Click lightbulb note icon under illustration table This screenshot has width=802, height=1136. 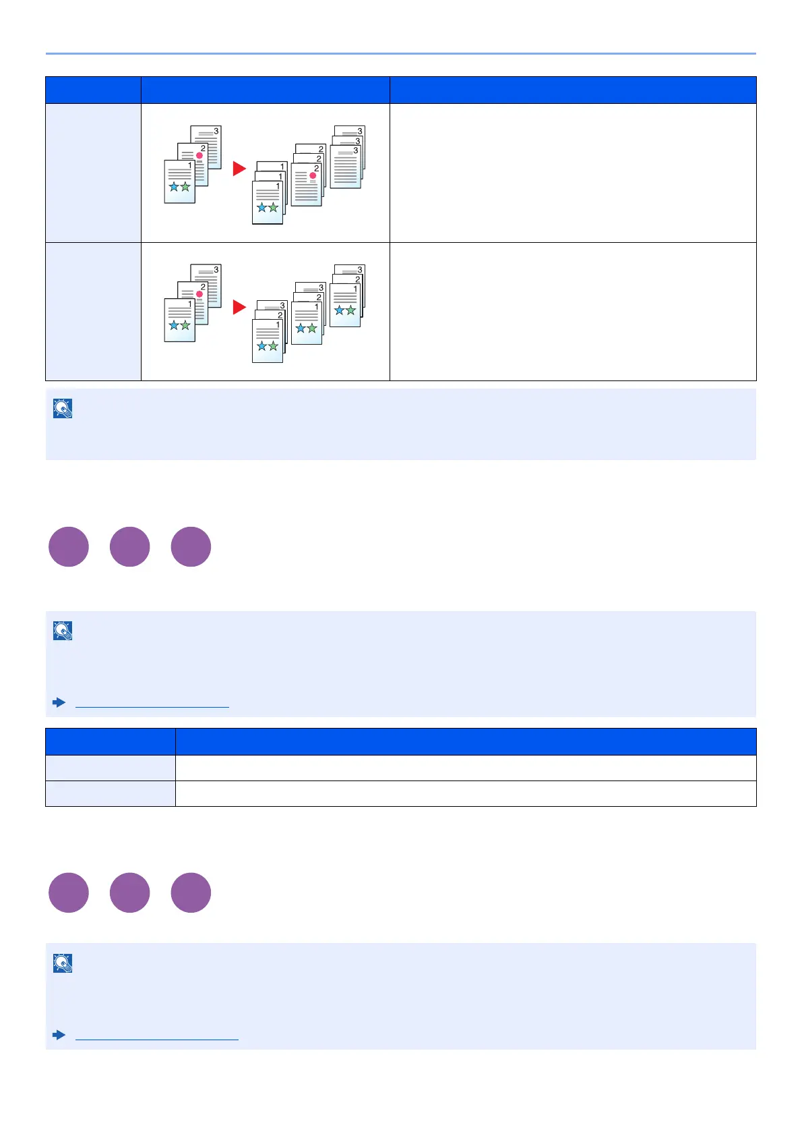tap(63, 409)
